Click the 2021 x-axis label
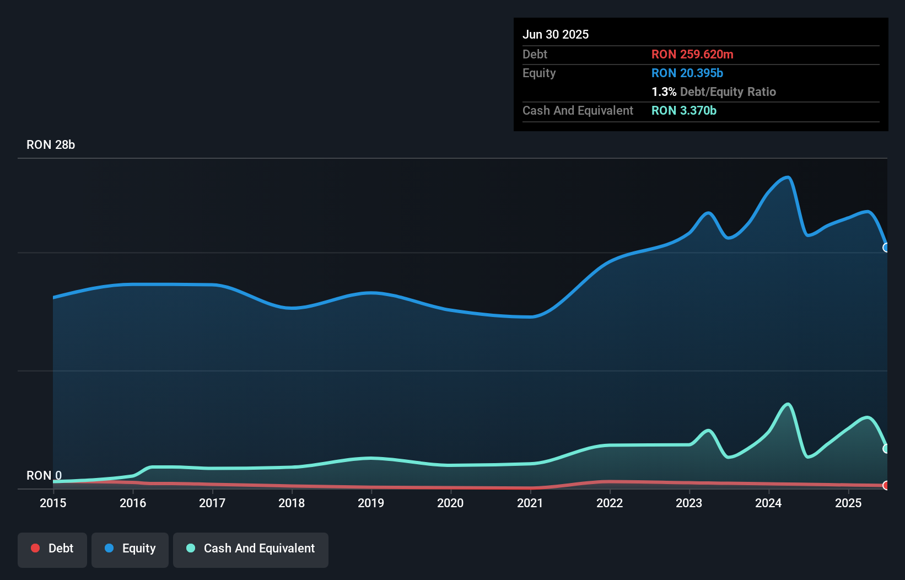 point(530,503)
